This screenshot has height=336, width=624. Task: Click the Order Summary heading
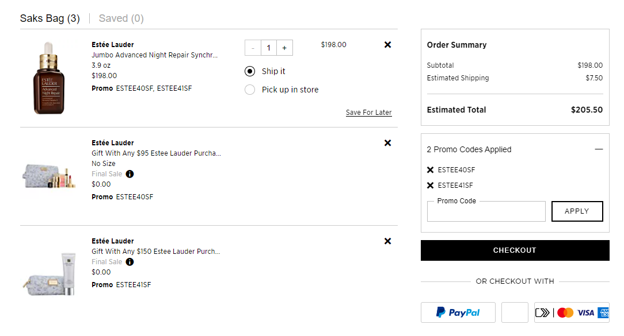[456, 45]
